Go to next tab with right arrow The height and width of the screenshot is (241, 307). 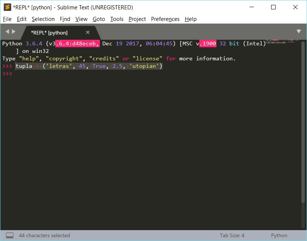coord(13,31)
